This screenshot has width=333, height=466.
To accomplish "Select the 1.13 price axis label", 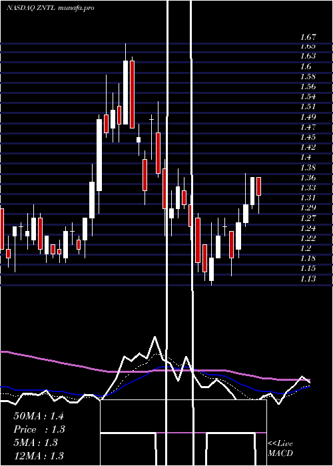I will pyautogui.click(x=308, y=279).
